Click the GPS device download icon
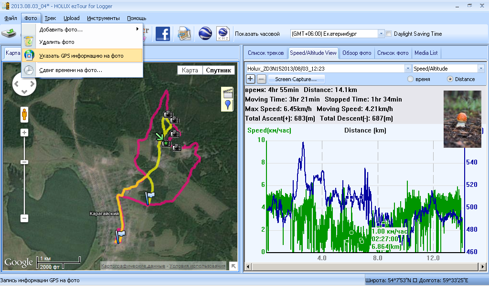The image size is (489, 286). pos(9,33)
